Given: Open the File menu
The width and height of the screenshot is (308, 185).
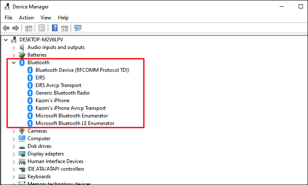Looking at the screenshot, I should [x=8, y=18].
